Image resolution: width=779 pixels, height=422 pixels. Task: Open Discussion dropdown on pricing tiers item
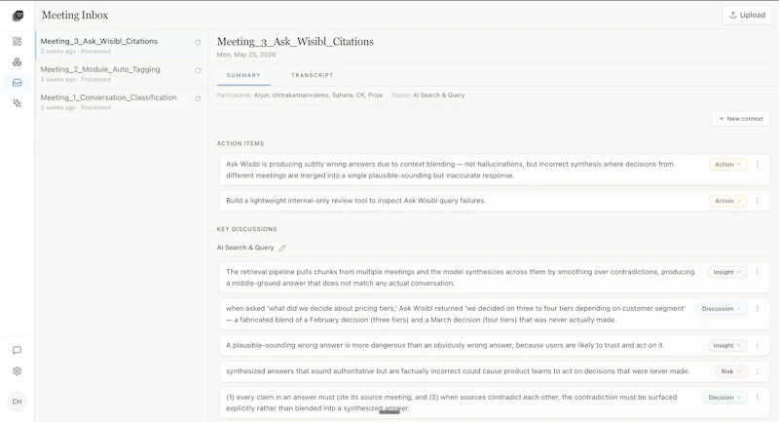pyautogui.click(x=722, y=309)
